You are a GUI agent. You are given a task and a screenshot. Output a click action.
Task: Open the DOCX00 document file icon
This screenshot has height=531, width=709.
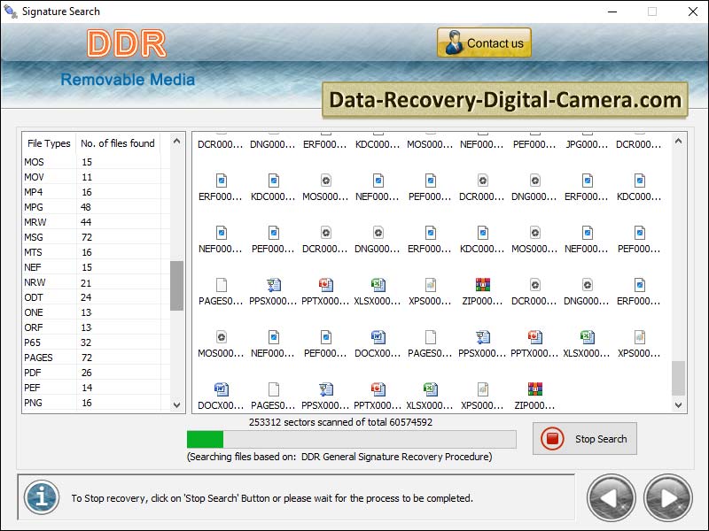(379, 338)
